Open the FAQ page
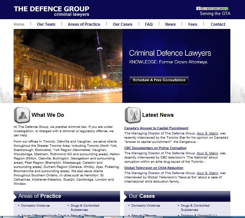This screenshot has width=245, height=218. click(149, 24)
